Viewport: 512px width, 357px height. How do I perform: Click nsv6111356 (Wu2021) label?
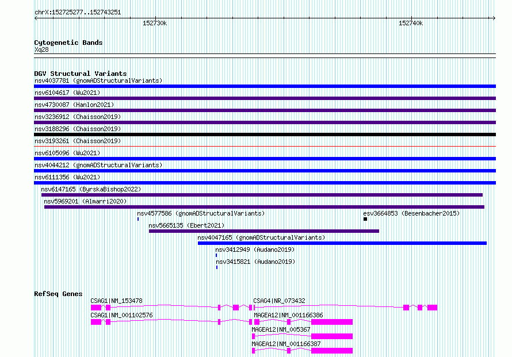coord(67,177)
